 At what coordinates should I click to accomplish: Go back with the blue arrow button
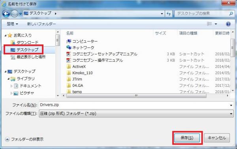click(6, 13)
